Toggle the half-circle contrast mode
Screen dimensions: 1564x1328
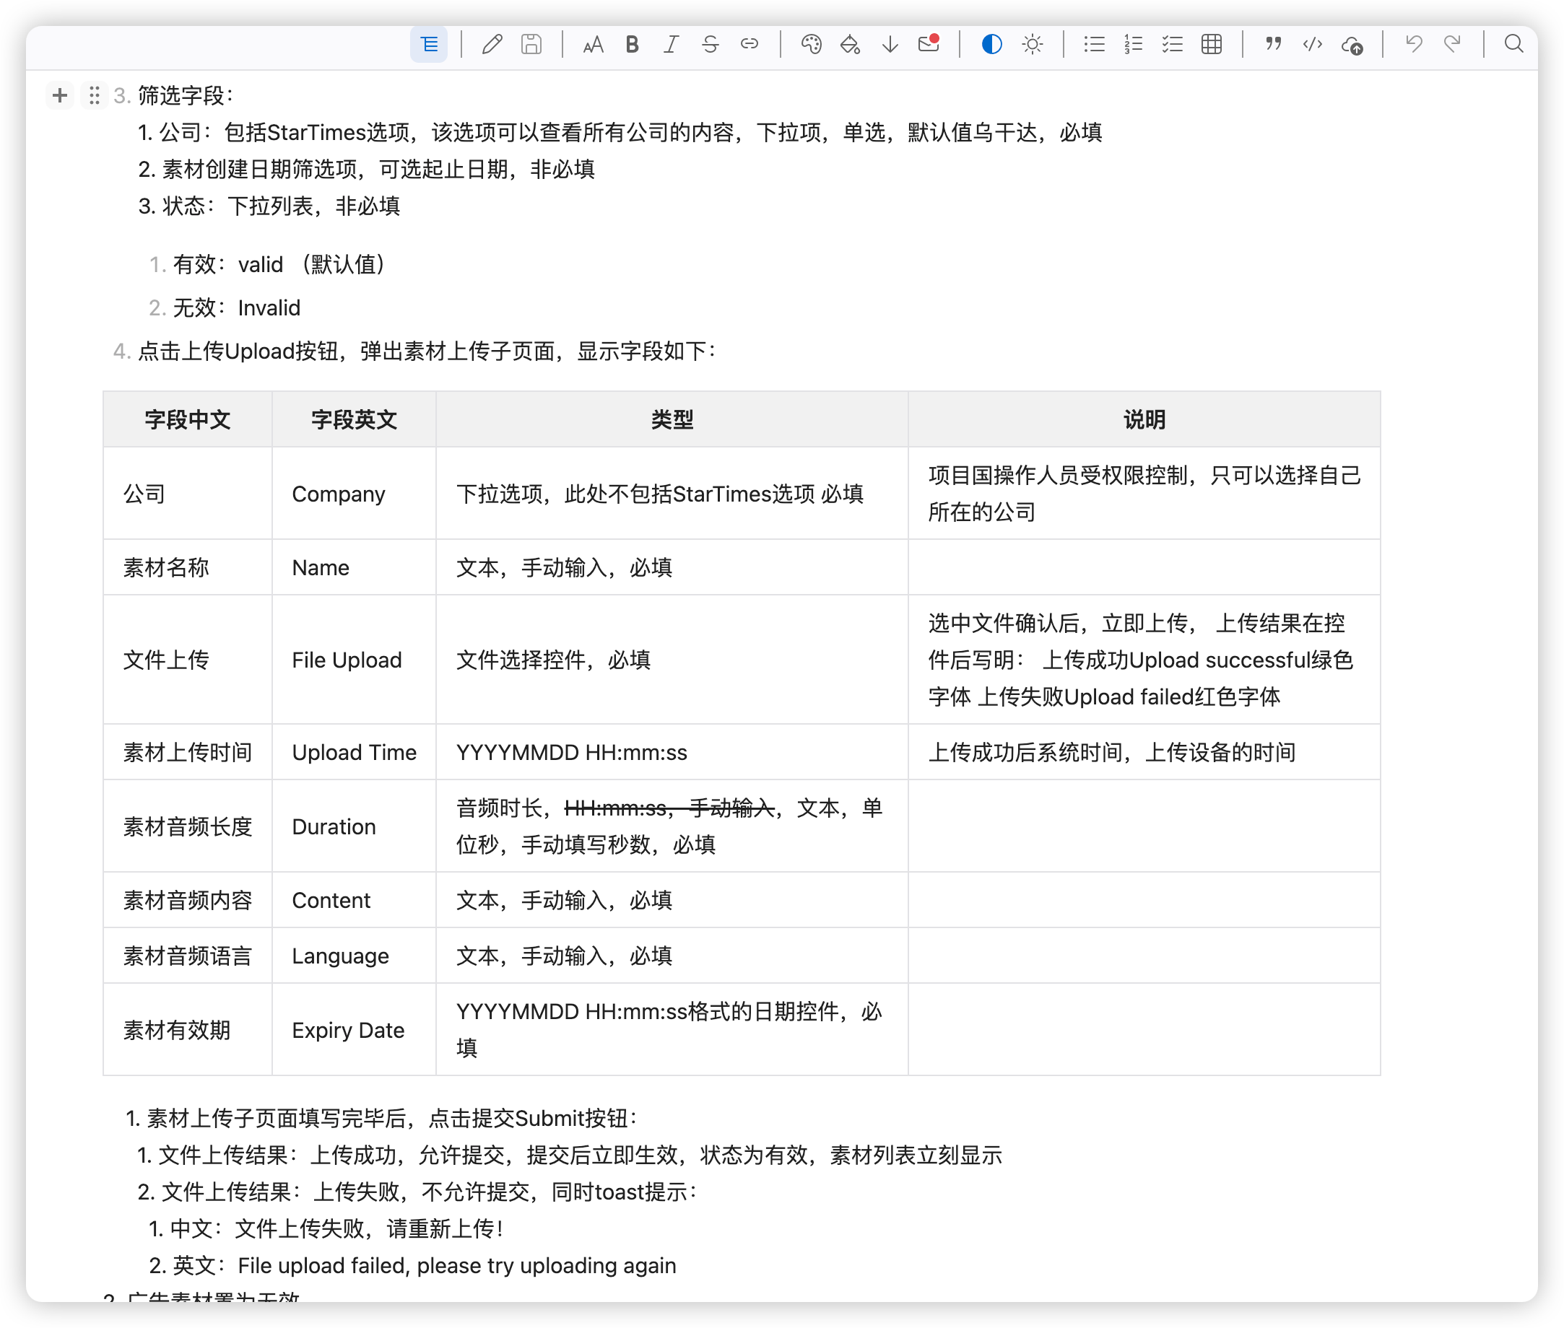coord(991,45)
